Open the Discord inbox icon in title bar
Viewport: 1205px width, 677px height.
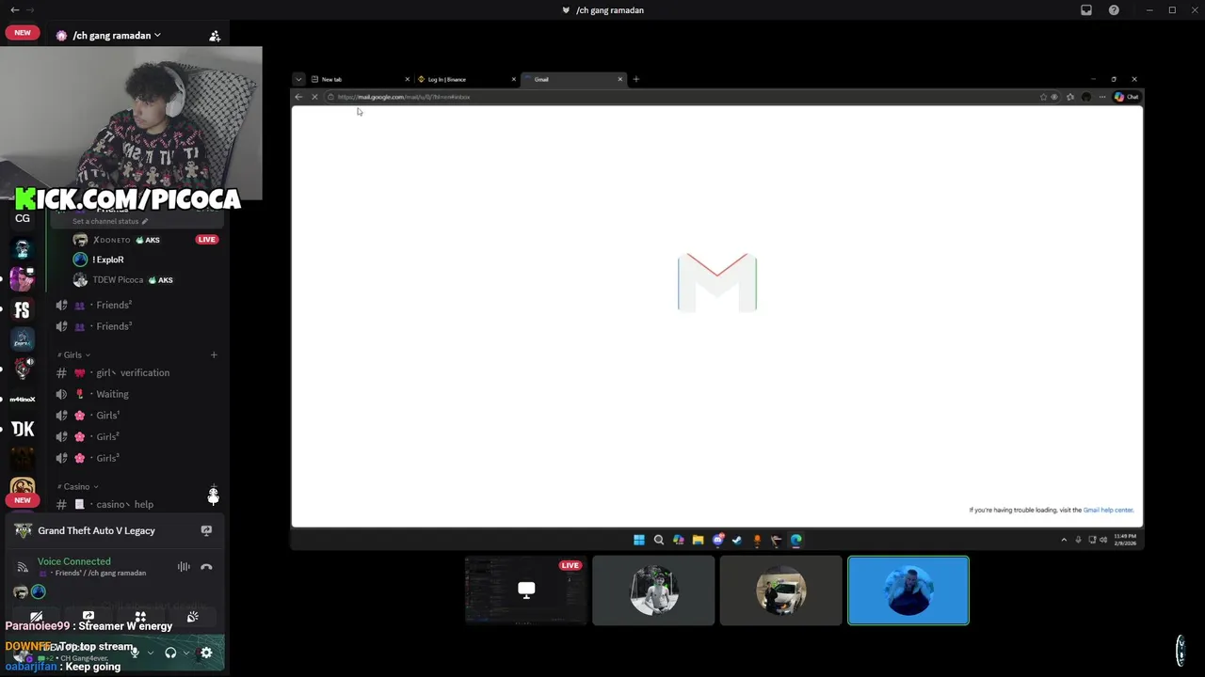[1086, 10]
